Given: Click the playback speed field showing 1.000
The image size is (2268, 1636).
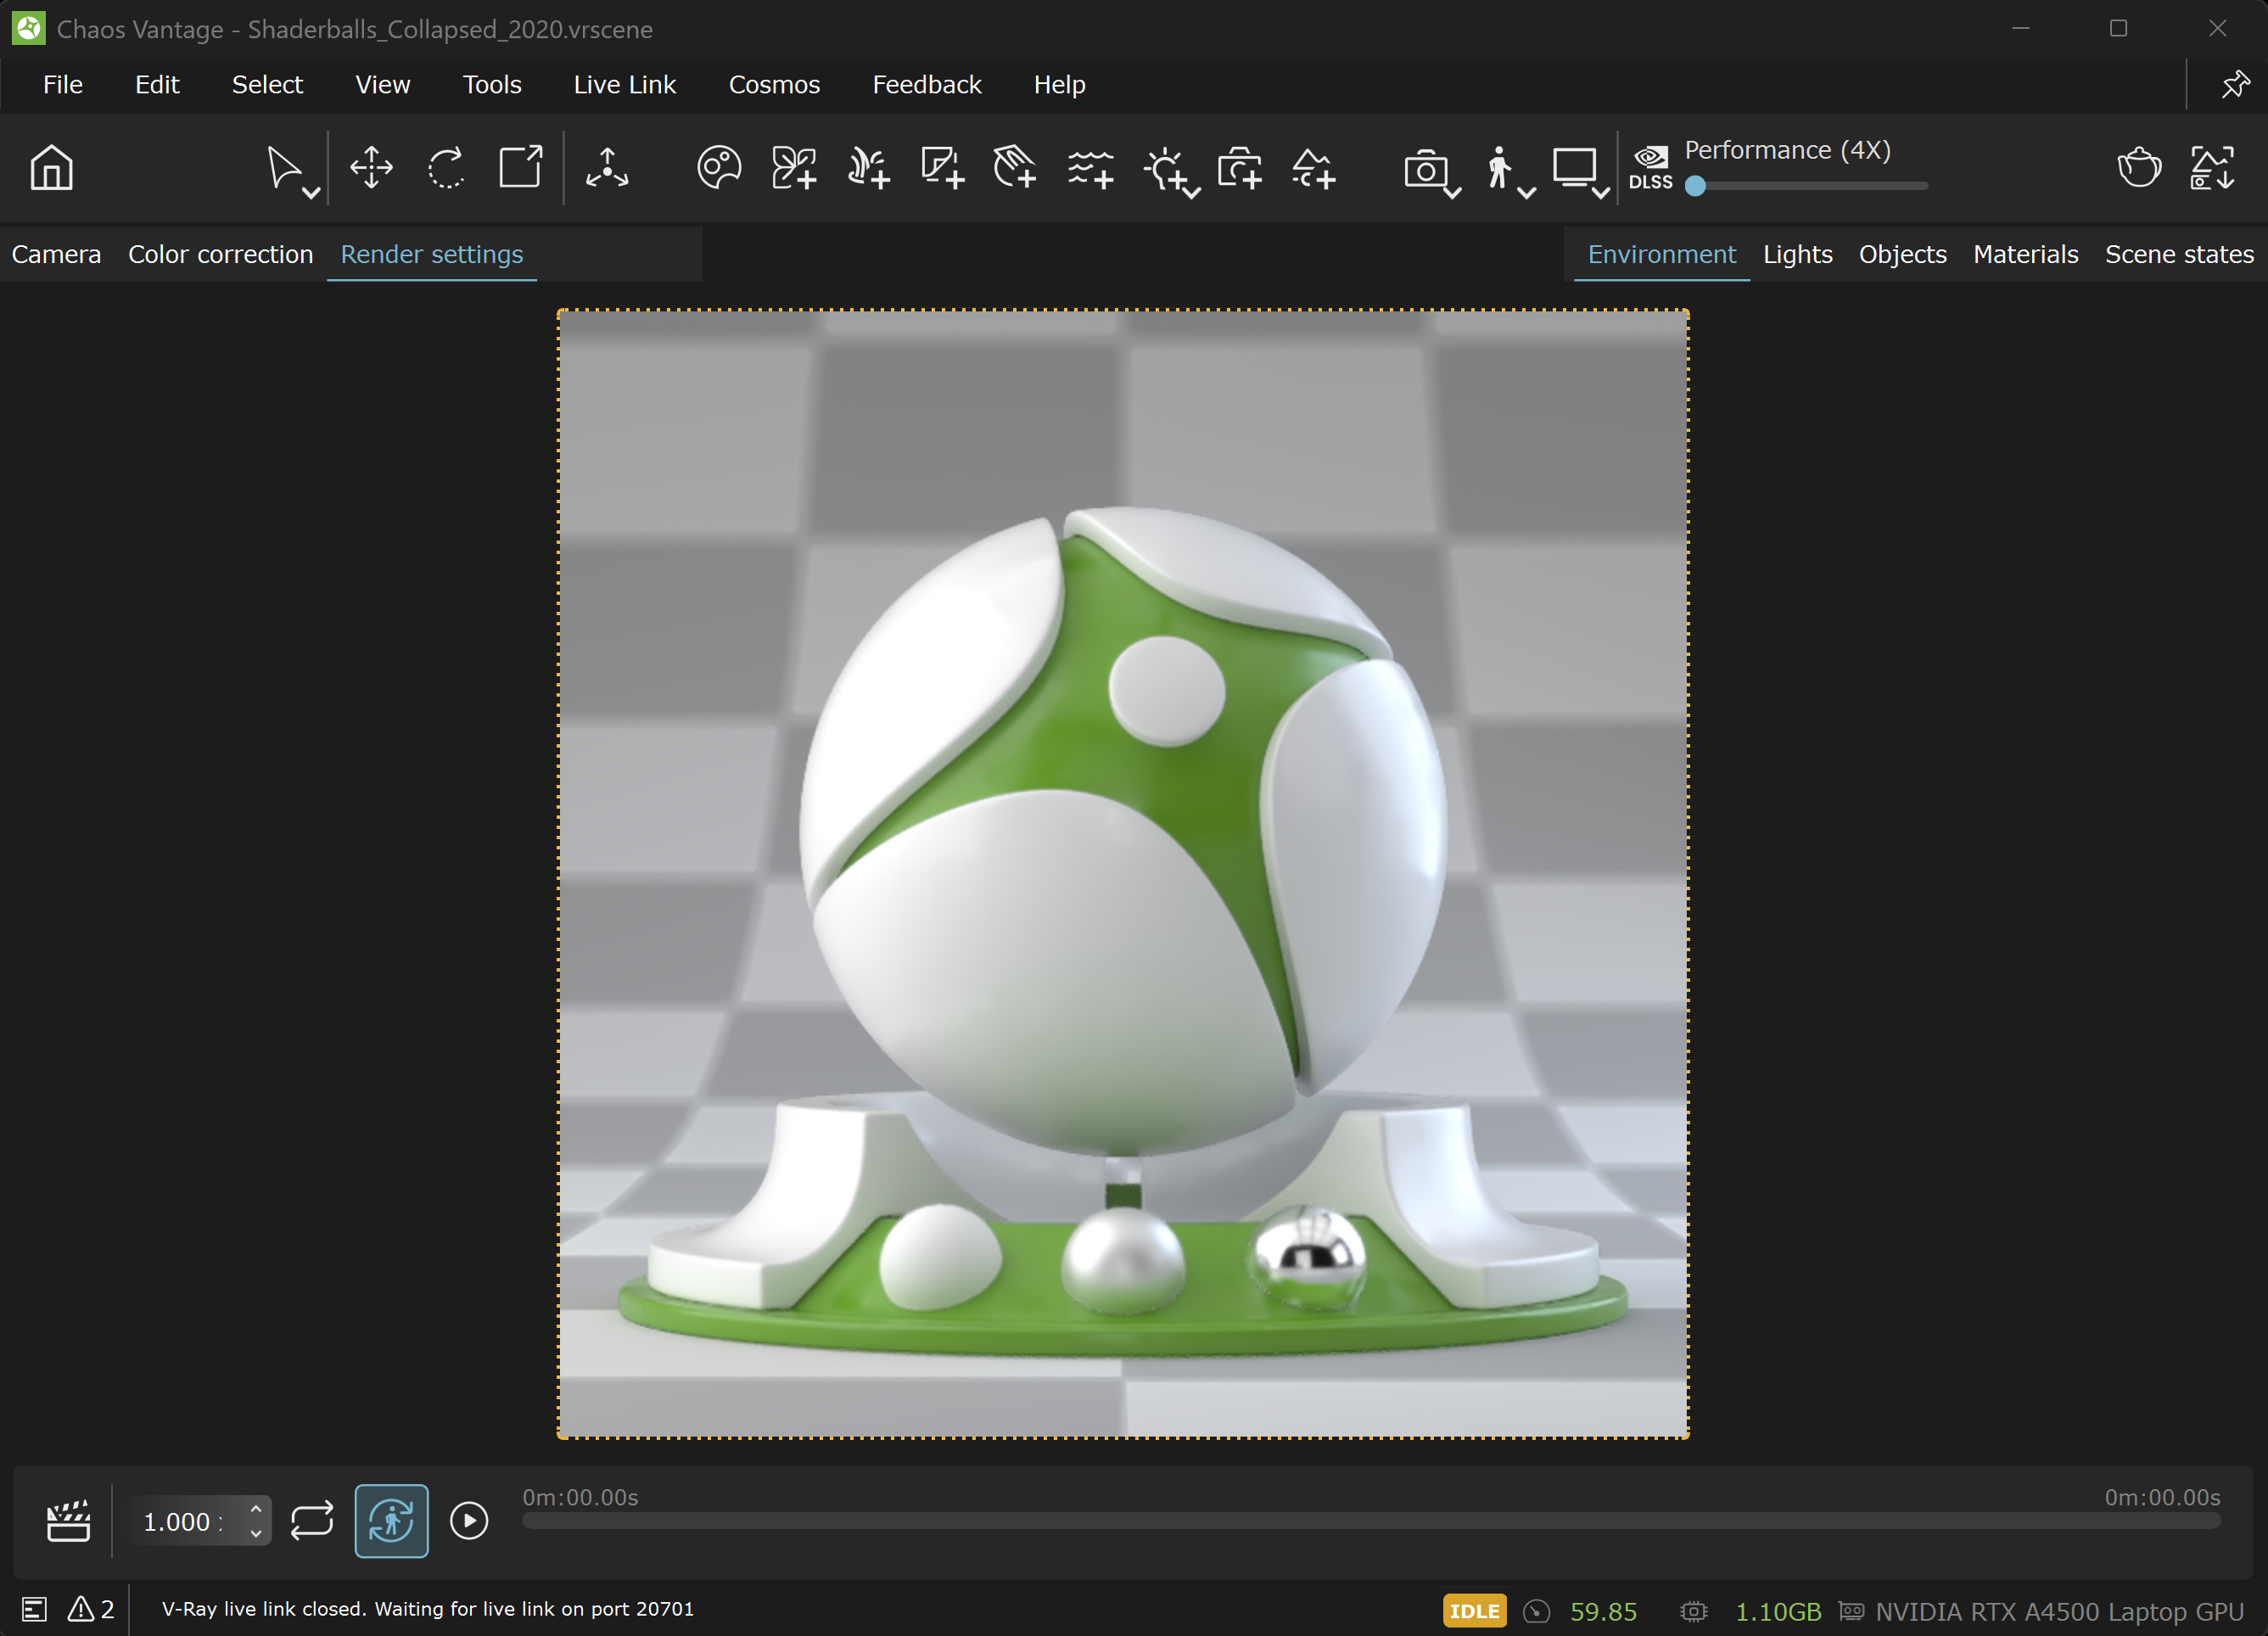Looking at the screenshot, I should (x=202, y=1521).
